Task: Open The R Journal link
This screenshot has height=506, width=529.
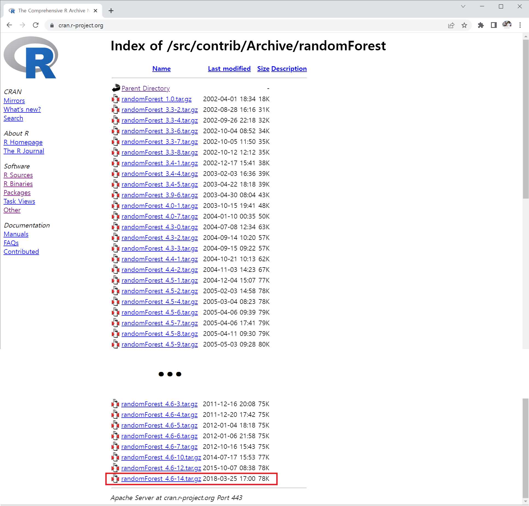Action: [x=24, y=151]
